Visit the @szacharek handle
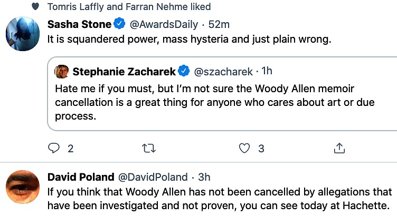 (223, 72)
